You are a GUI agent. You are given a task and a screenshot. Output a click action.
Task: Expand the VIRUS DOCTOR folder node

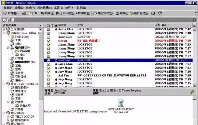click(8, 116)
